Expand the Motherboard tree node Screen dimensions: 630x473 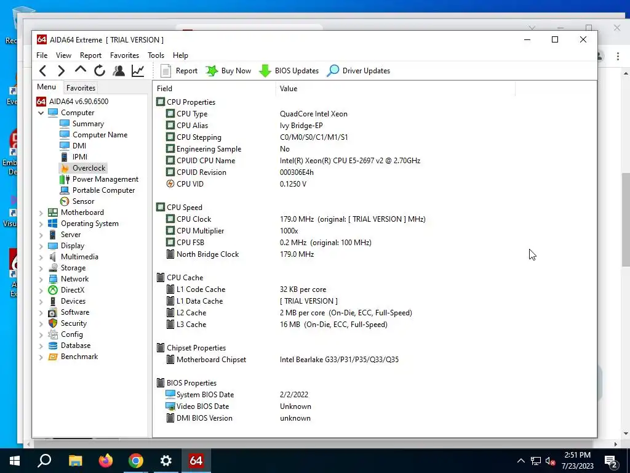click(x=41, y=212)
